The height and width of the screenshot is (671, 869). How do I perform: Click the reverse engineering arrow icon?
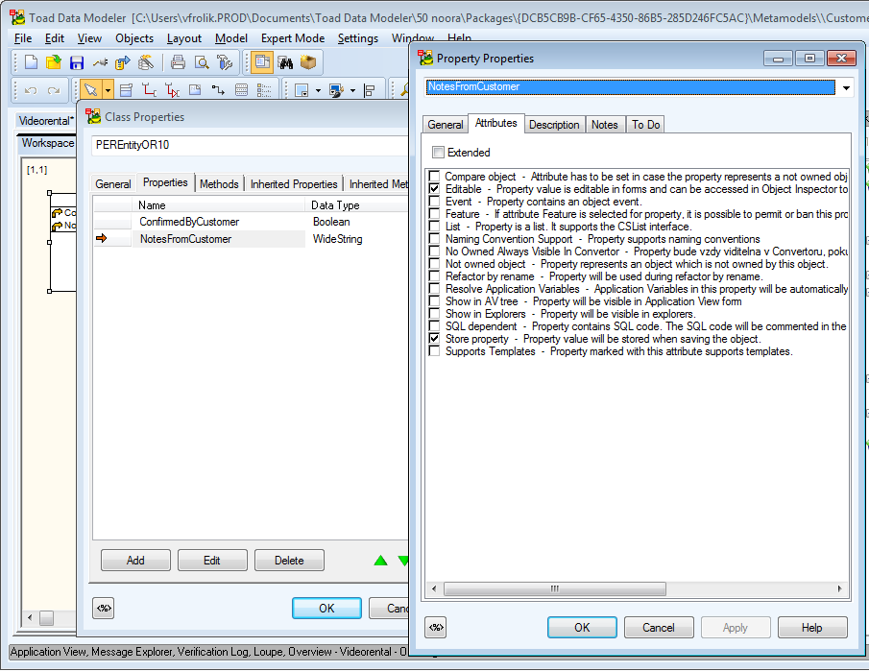(x=123, y=62)
